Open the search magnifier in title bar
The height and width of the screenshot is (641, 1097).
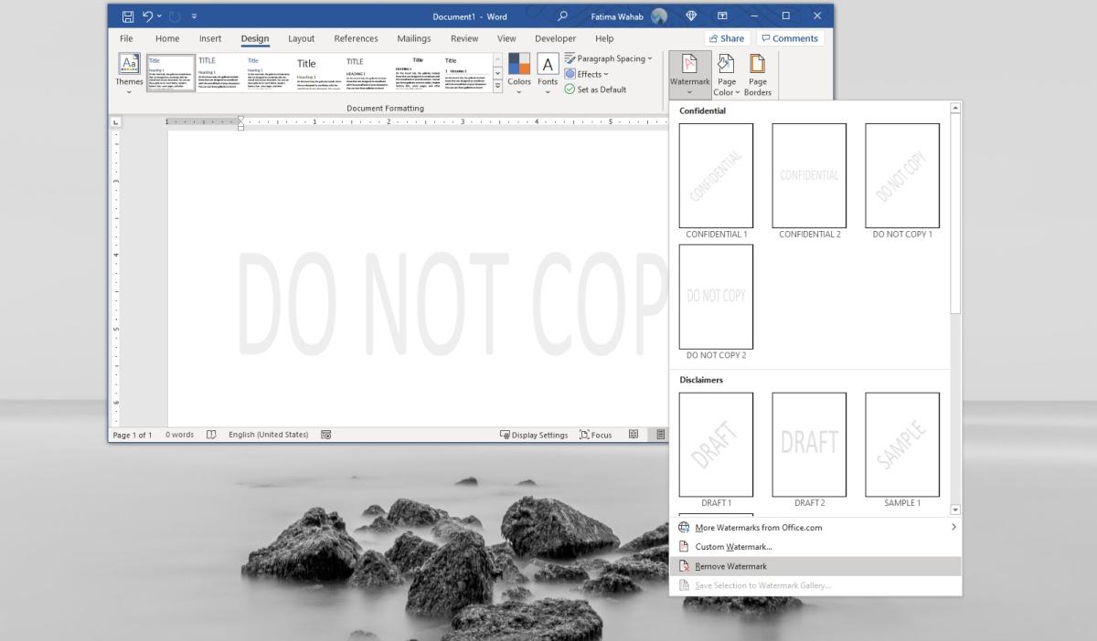(x=562, y=16)
